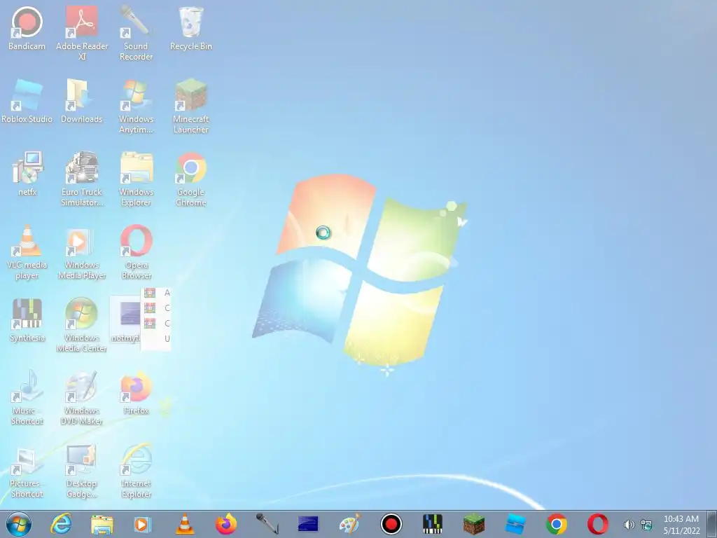Open the Recycle Bin

(x=190, y=28)
